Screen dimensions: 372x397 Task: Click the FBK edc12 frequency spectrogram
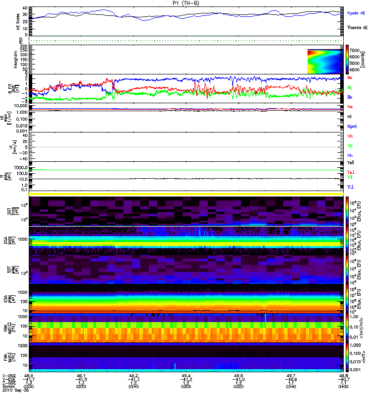(186, 328)
